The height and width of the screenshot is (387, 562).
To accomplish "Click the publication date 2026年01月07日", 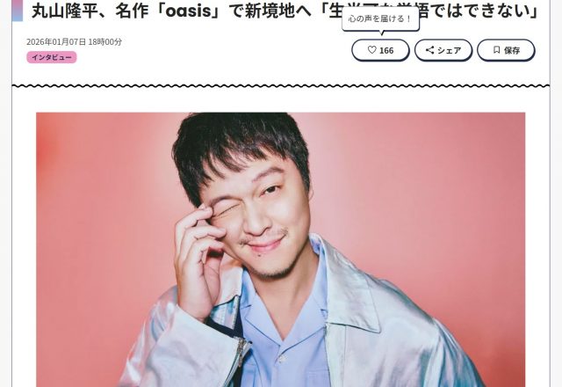I will [56, 42].
